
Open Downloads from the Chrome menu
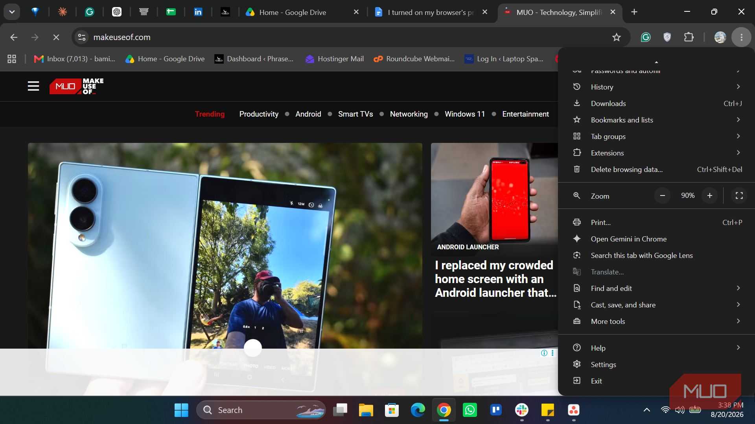pyautogui.click(x=656, y=103)
